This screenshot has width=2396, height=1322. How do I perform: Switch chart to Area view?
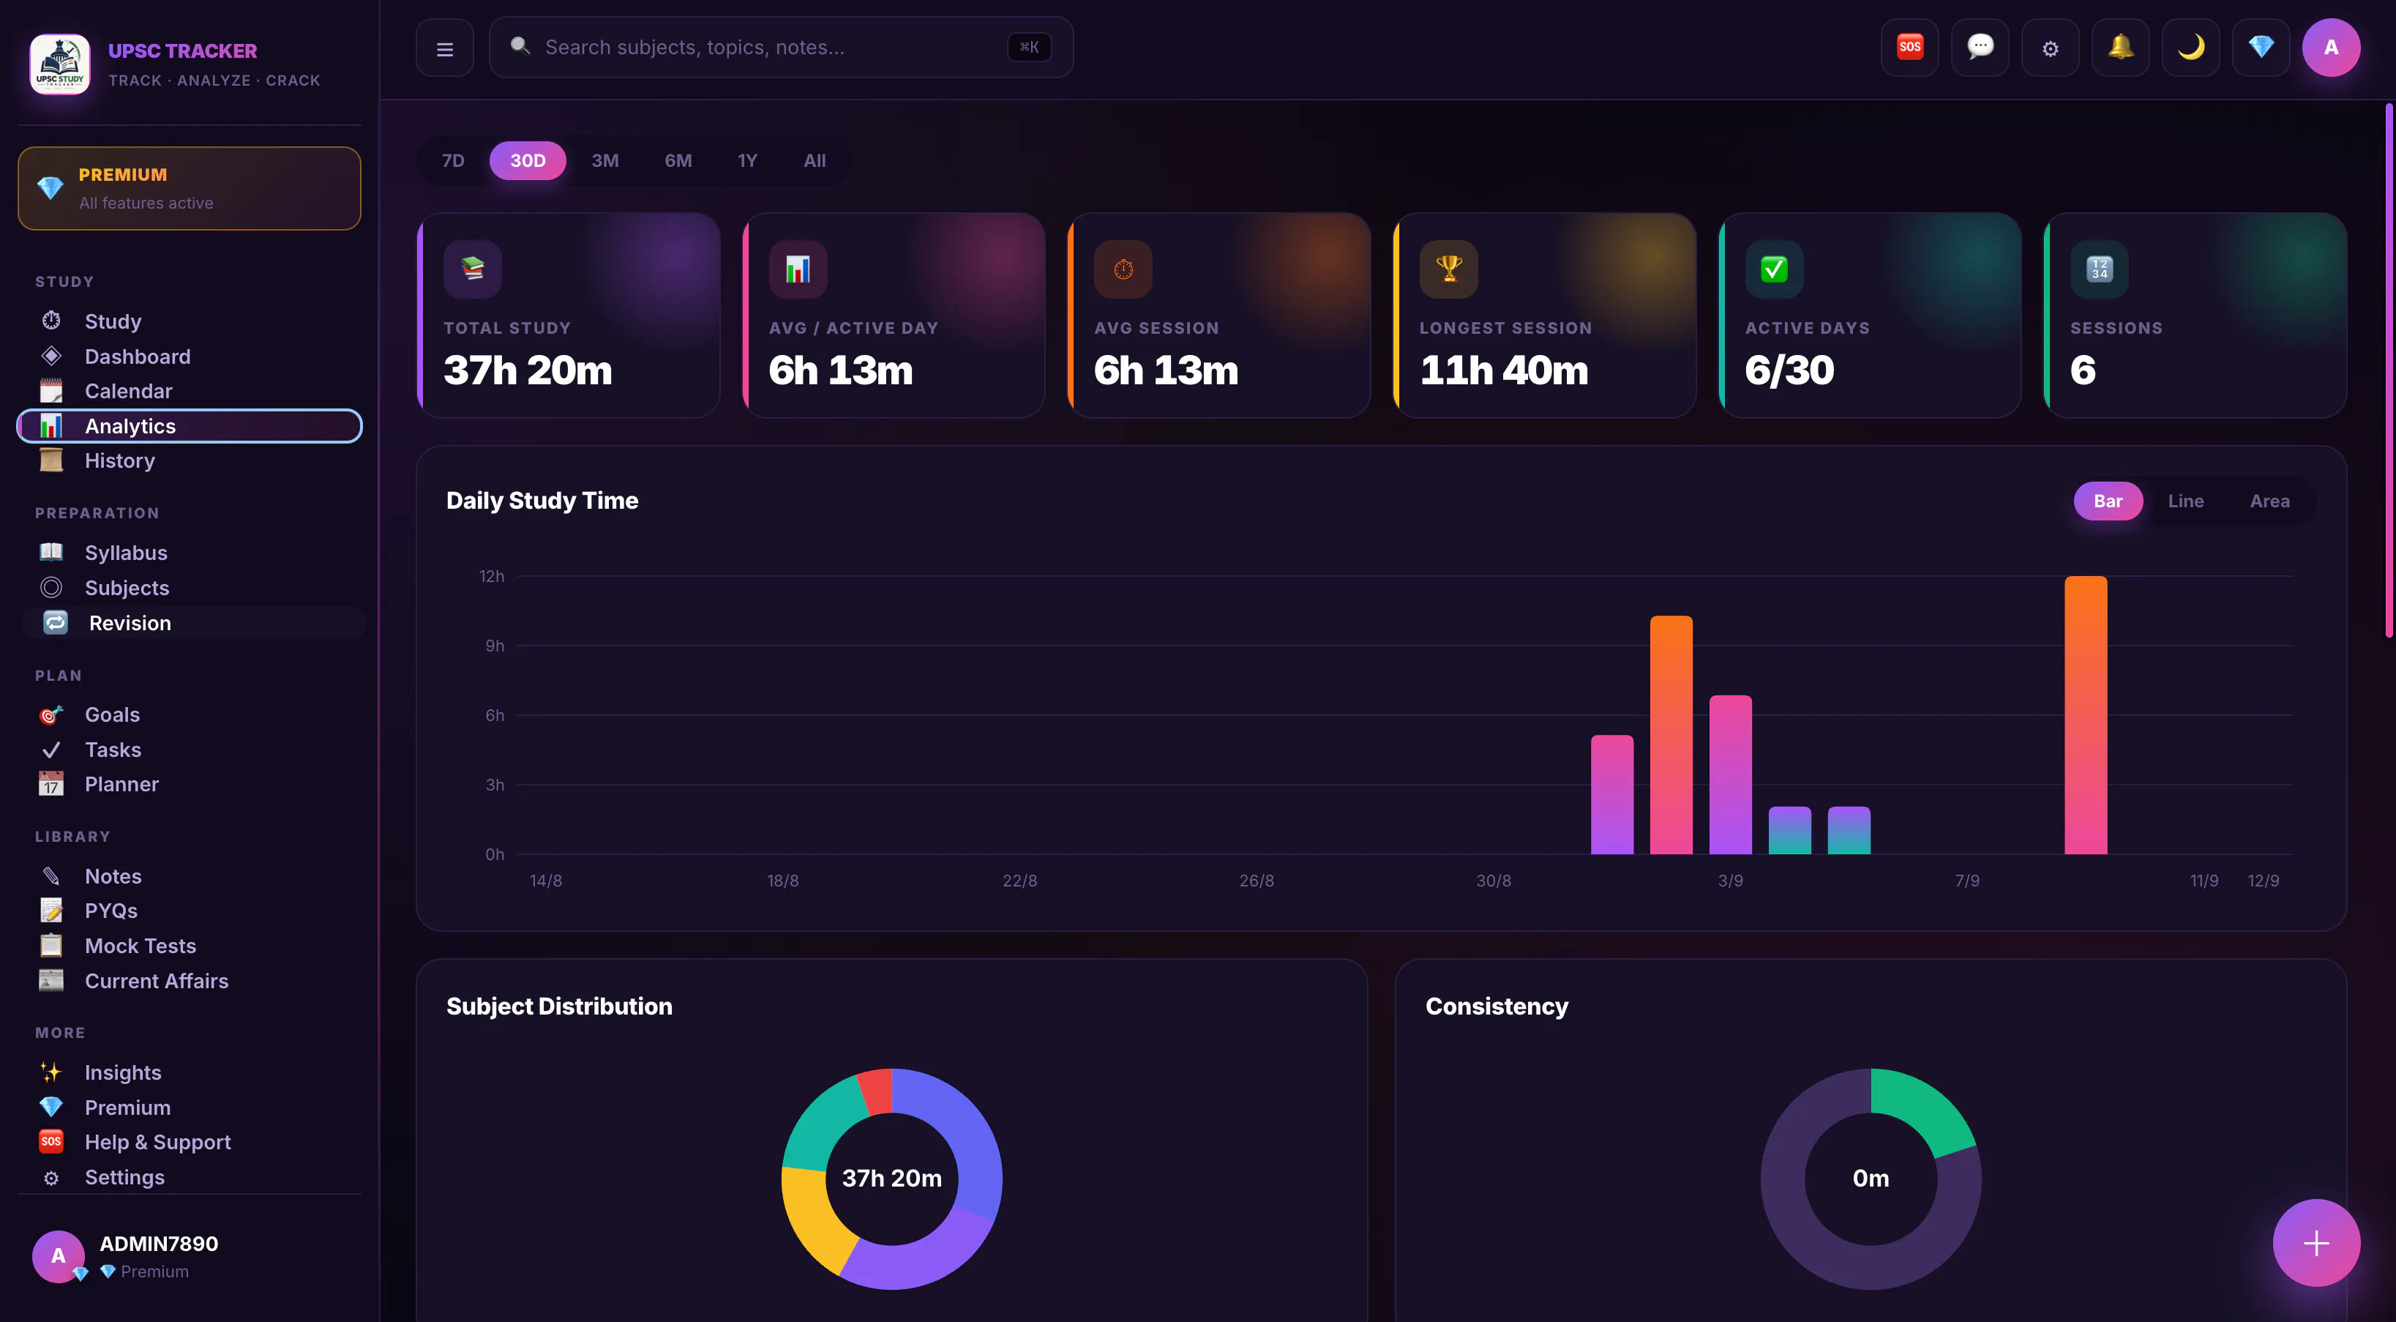pos(2269,501)
